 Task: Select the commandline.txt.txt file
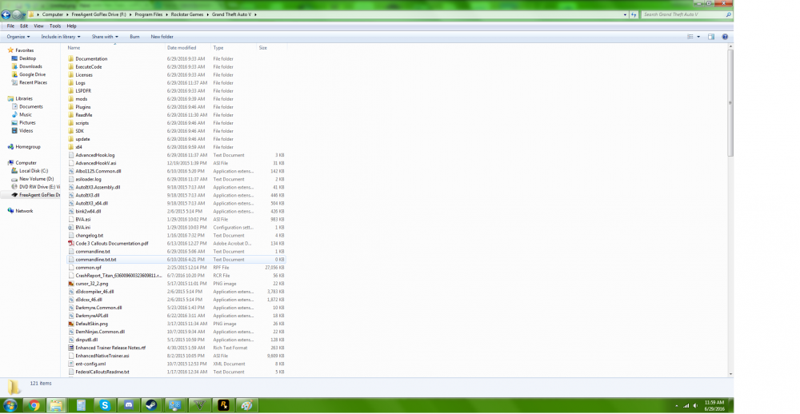[176, 260]
